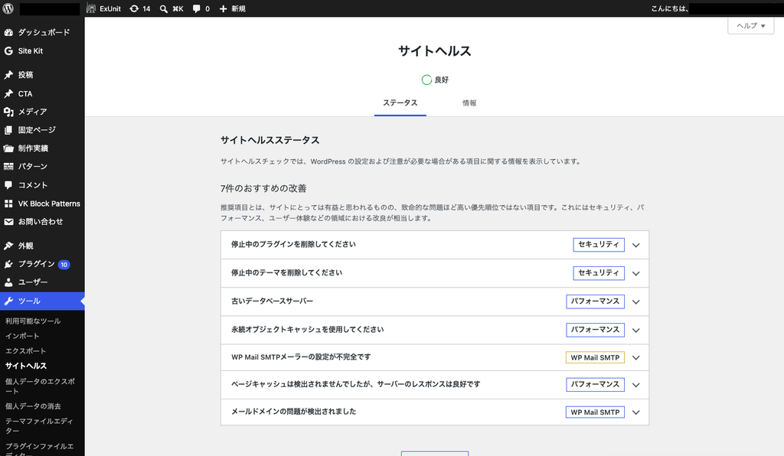Click the 制作実績 folder icon
This screenshot has height=456, width=784.
(8, 148)
